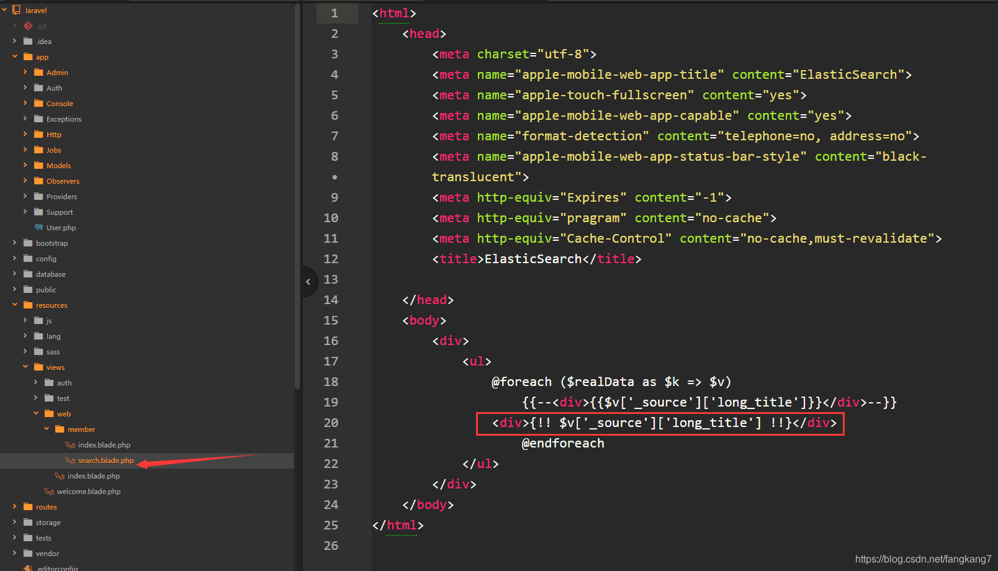Image resolution: width=998 pixels, height=571 pixels.
Task: Click the bootstrap folder icon
Action: [28, 243]
